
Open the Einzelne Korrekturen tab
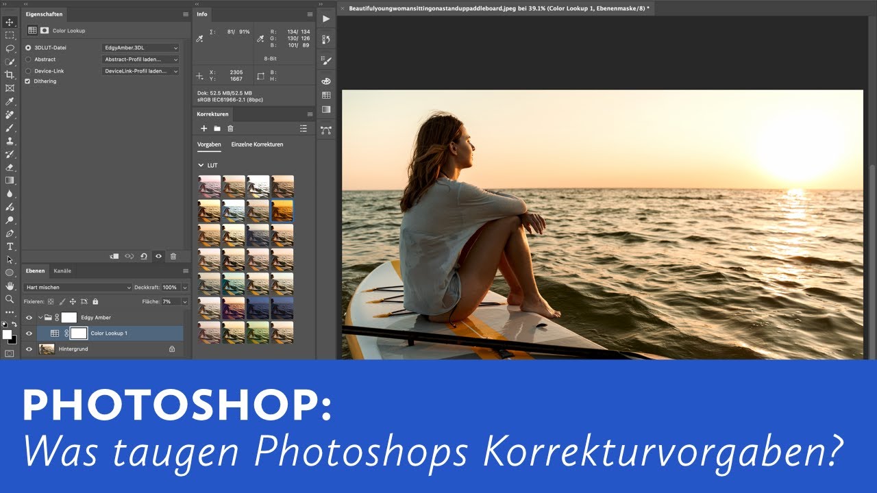[x=257, y=144]
